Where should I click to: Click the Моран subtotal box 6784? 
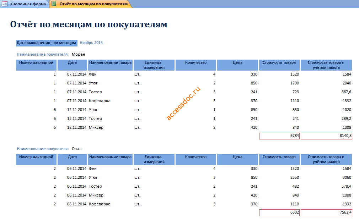[x=279, y=136]
